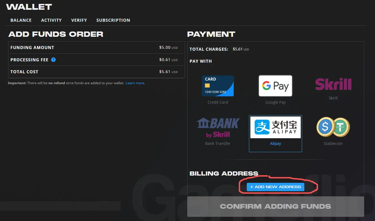
Task: Click Confirm Adding Funds button
Action: pos(275,207)
